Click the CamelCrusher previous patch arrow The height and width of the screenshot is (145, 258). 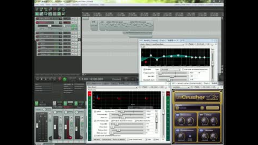(x=177, y=108)
